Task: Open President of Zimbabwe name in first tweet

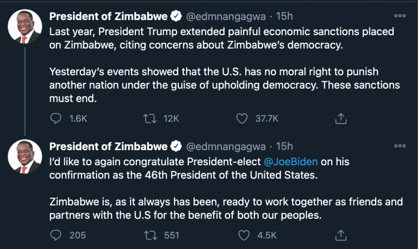Action: (108, 16)
